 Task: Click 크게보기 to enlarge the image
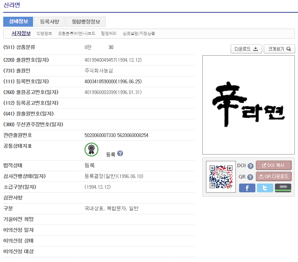click(x=279, y=49)
